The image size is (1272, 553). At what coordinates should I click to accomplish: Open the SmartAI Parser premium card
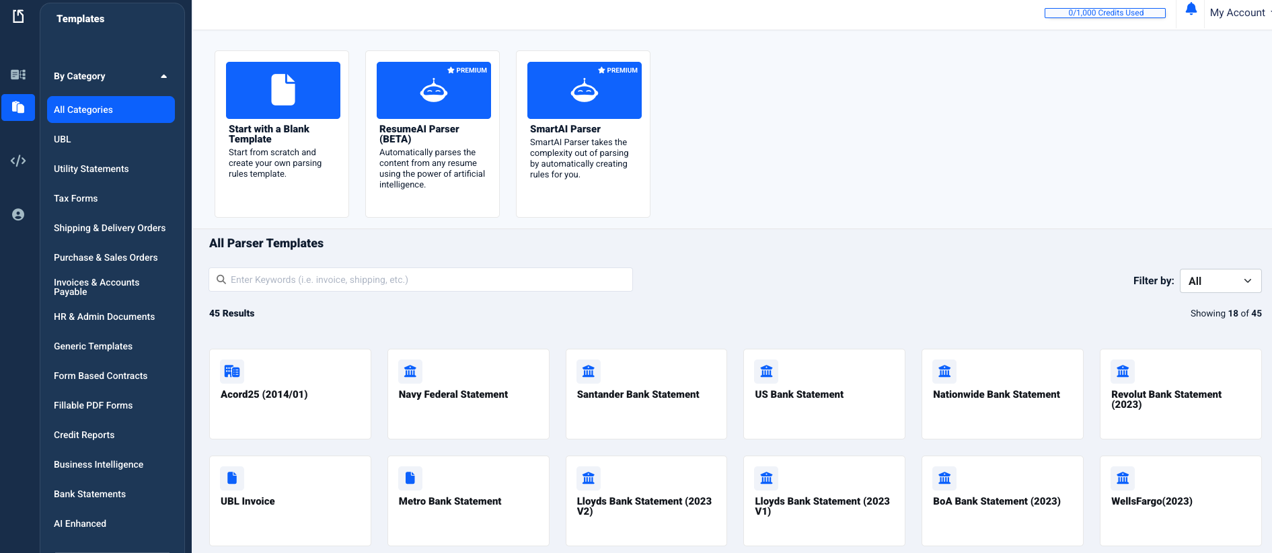coord(583,134)
